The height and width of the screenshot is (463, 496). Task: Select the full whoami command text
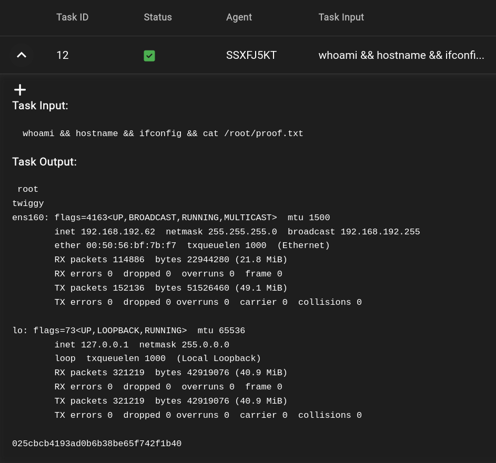point(163,133)
